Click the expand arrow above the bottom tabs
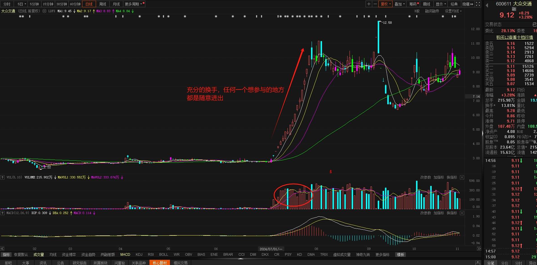 (241, 258)
